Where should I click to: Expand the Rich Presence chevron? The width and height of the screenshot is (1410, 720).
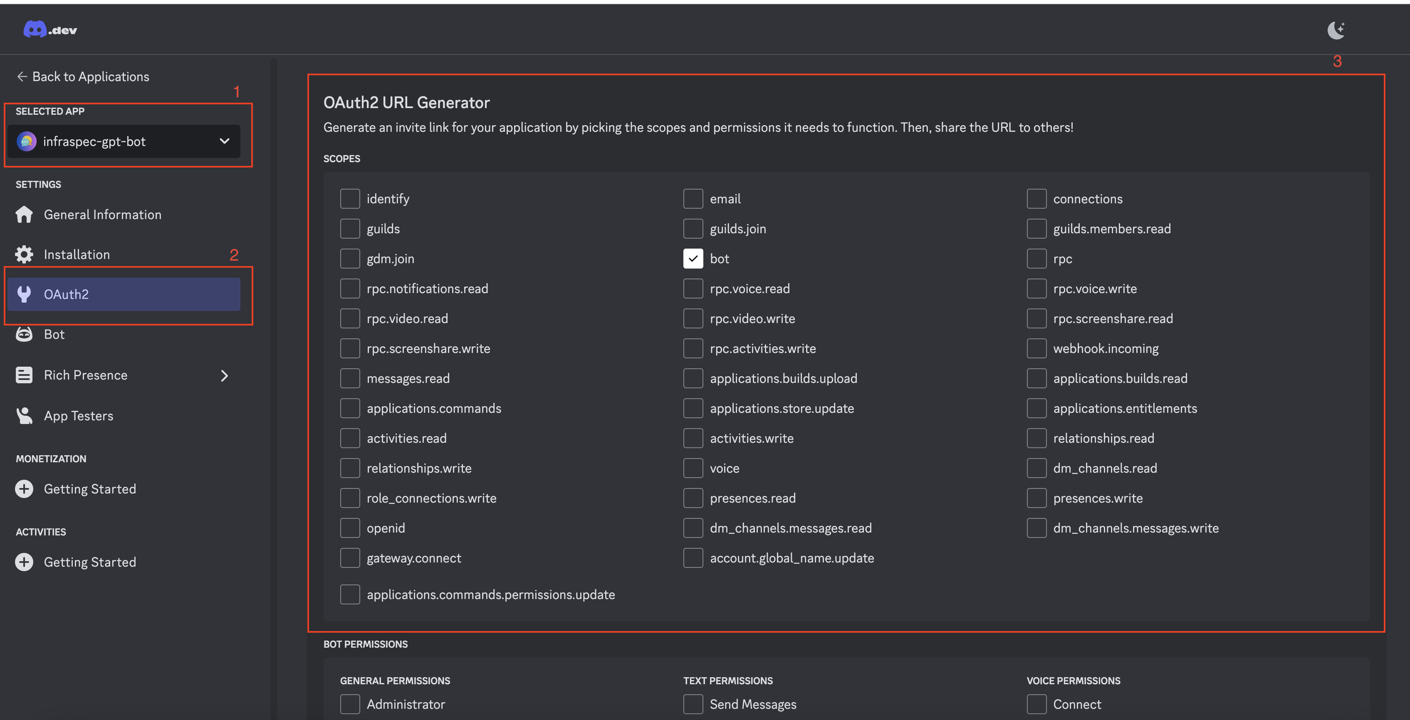pyautogui.click(x=225, y=376)
